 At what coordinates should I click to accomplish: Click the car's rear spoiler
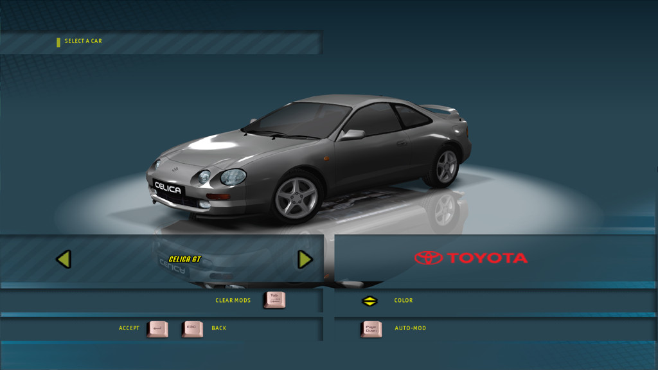tap(442, 109)
